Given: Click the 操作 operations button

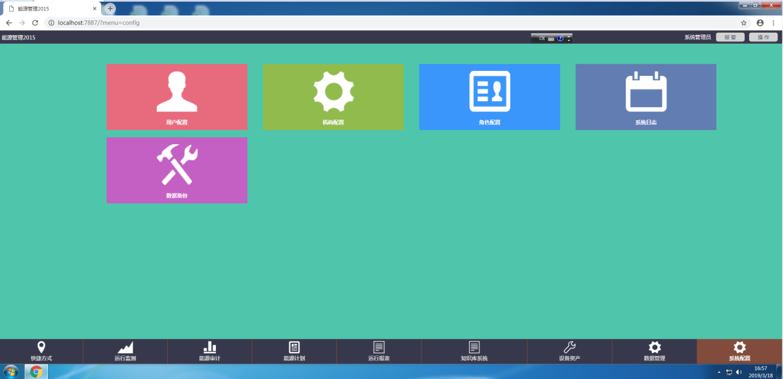Looking at the screenshot, I should [763, 38].
